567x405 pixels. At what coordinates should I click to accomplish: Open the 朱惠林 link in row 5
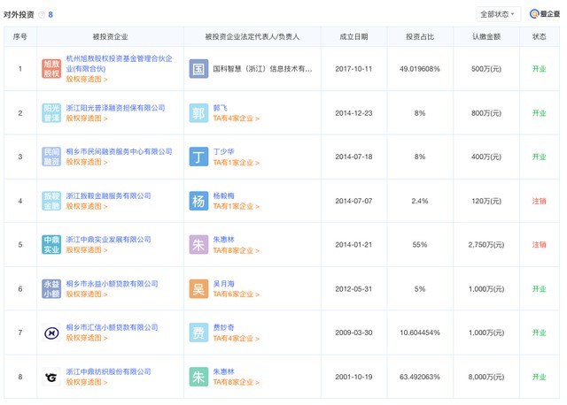[x=224, y=240]
